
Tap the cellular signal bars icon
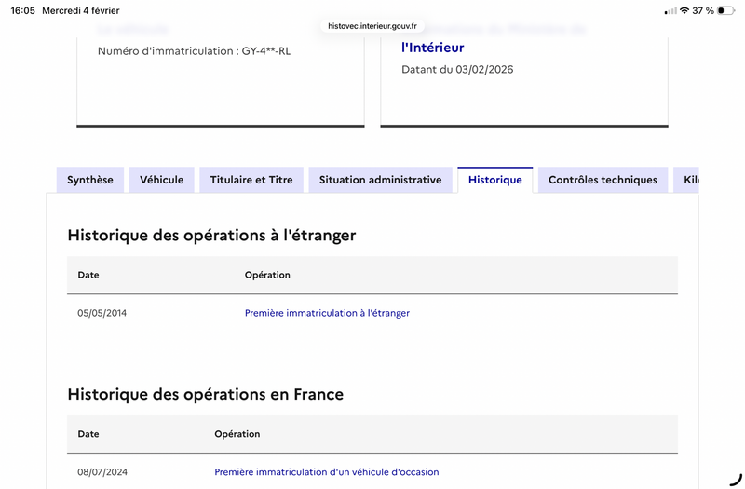click(670, 11)
